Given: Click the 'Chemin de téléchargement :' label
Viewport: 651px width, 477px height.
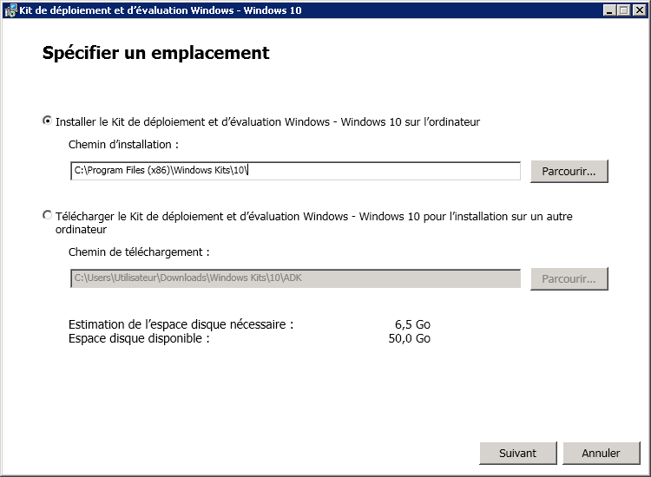Looking at the screenshot, I should (139, 252).
